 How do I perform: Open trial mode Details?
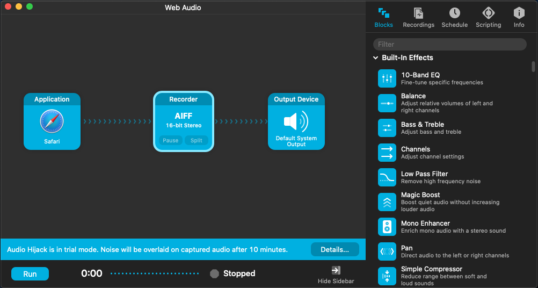(335, 249)
